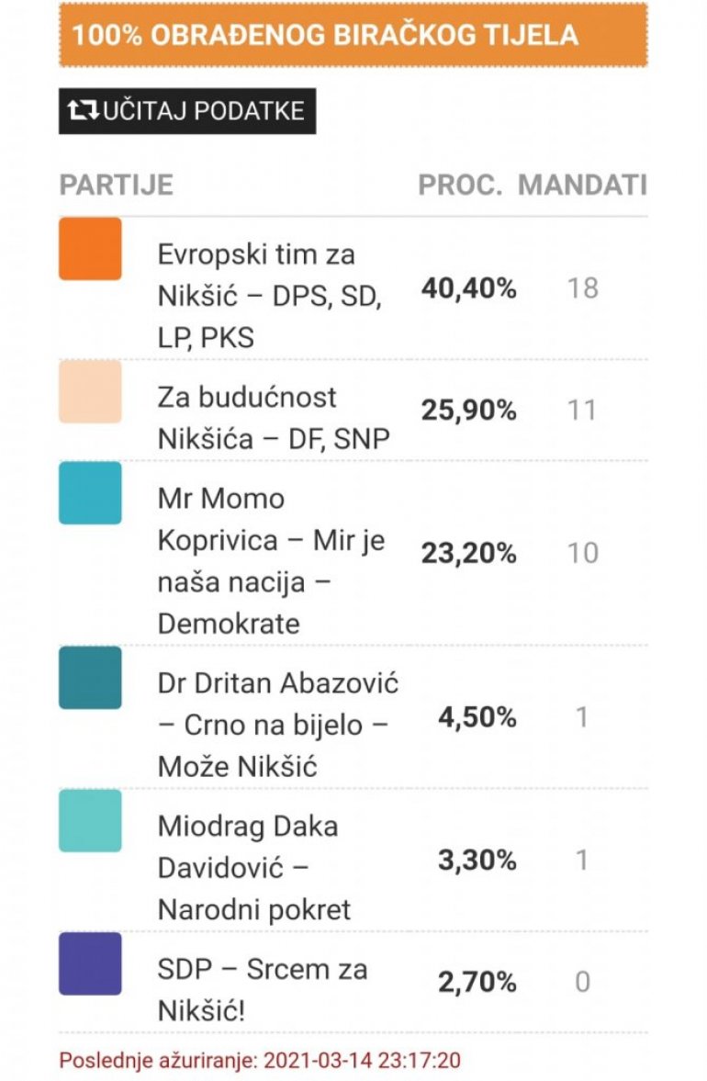Image resolution: width=707 pixels, height=1081 pixels.
Task: Select the light blue Demokrate color swatch
Action: click(x=90, y=493)
